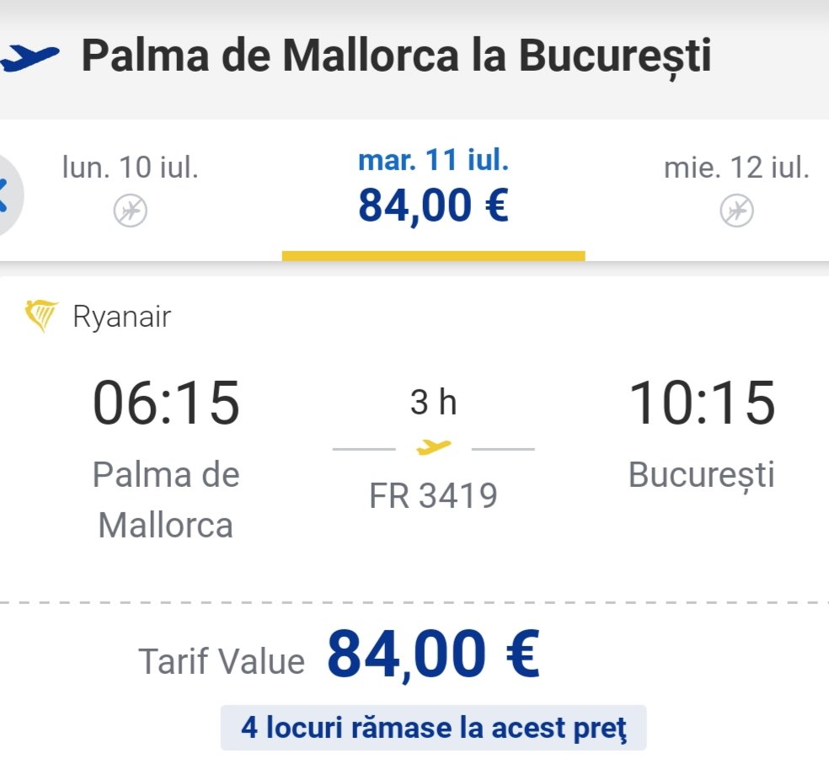Click no-flight icon under lun. 10 iul.
The image size is (829, 759).
(x=131, y=210)
